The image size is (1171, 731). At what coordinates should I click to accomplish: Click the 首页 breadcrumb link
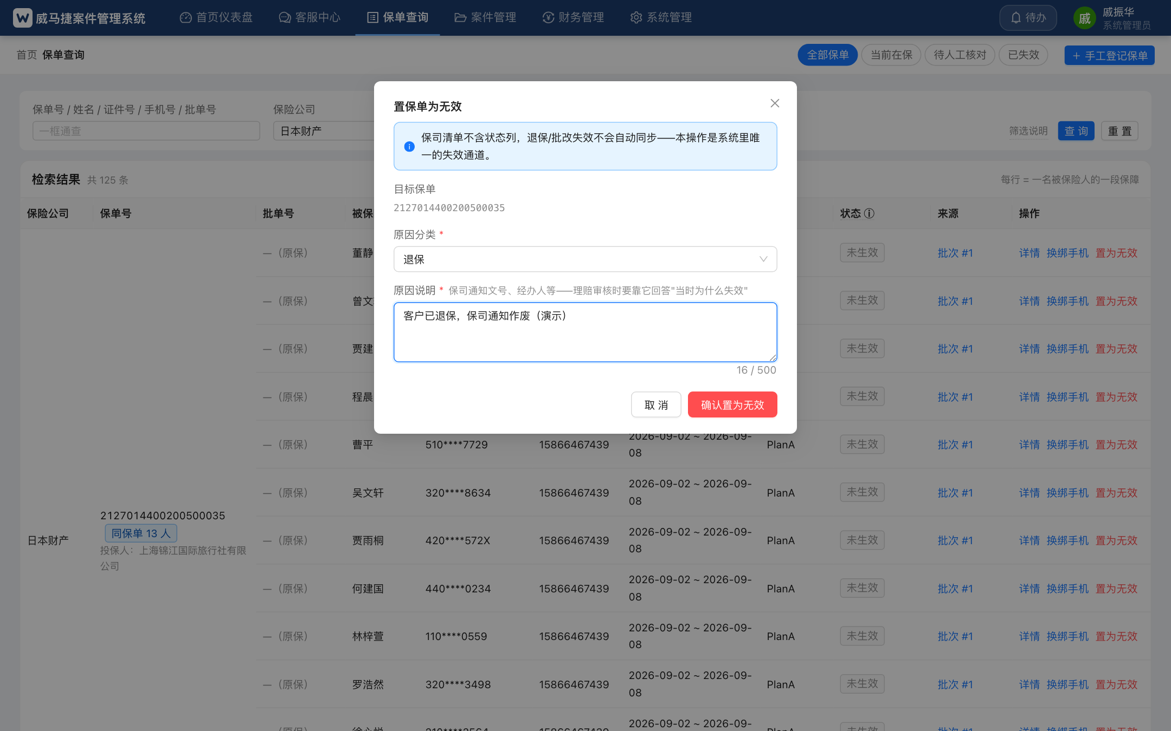(x=27, y=55)
